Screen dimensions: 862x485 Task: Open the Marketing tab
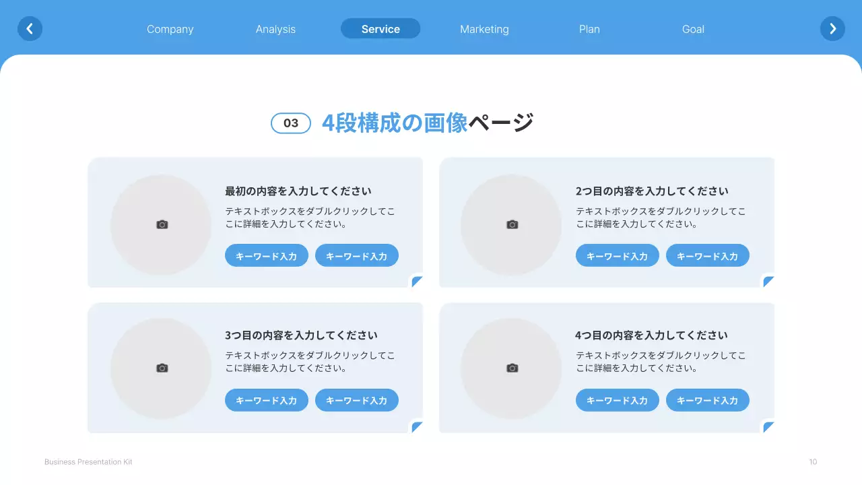pos(484,29)
